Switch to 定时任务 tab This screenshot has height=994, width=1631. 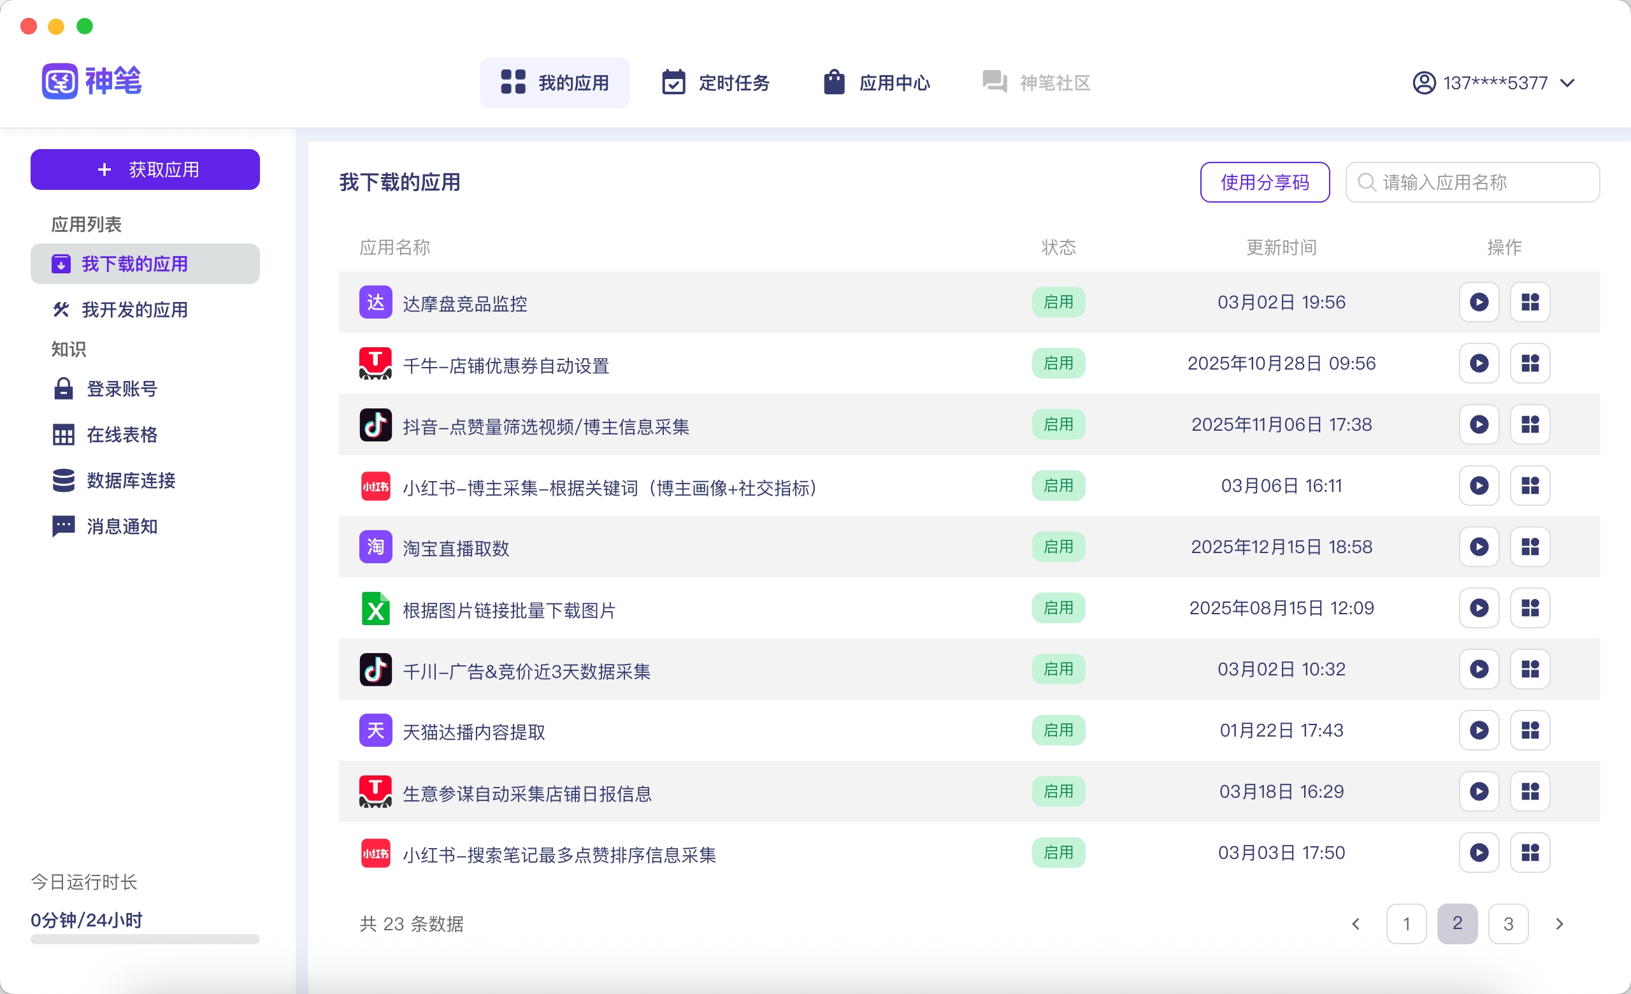pyautogui.click(x=715, y=83)
